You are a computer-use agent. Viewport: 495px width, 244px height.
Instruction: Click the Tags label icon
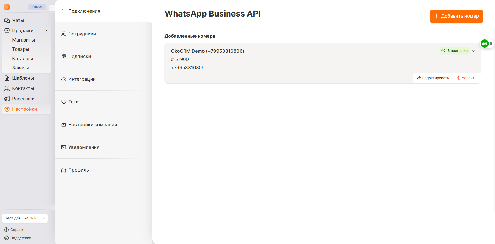(64, 102)
